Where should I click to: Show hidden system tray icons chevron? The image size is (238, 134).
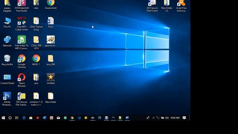pyautogui.click(x=154, y=118)
